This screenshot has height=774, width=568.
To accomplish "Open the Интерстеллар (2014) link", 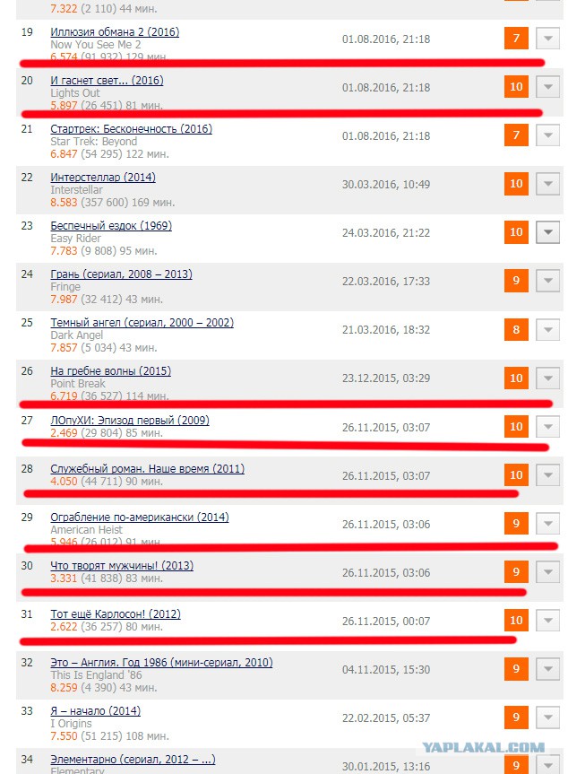I will point(102,178).
